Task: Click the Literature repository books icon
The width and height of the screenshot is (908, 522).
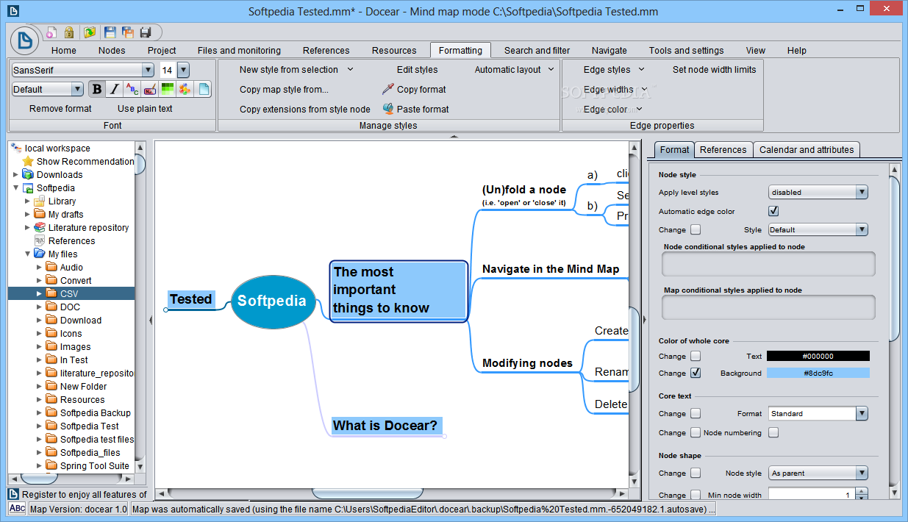Action: click(40, 227)
